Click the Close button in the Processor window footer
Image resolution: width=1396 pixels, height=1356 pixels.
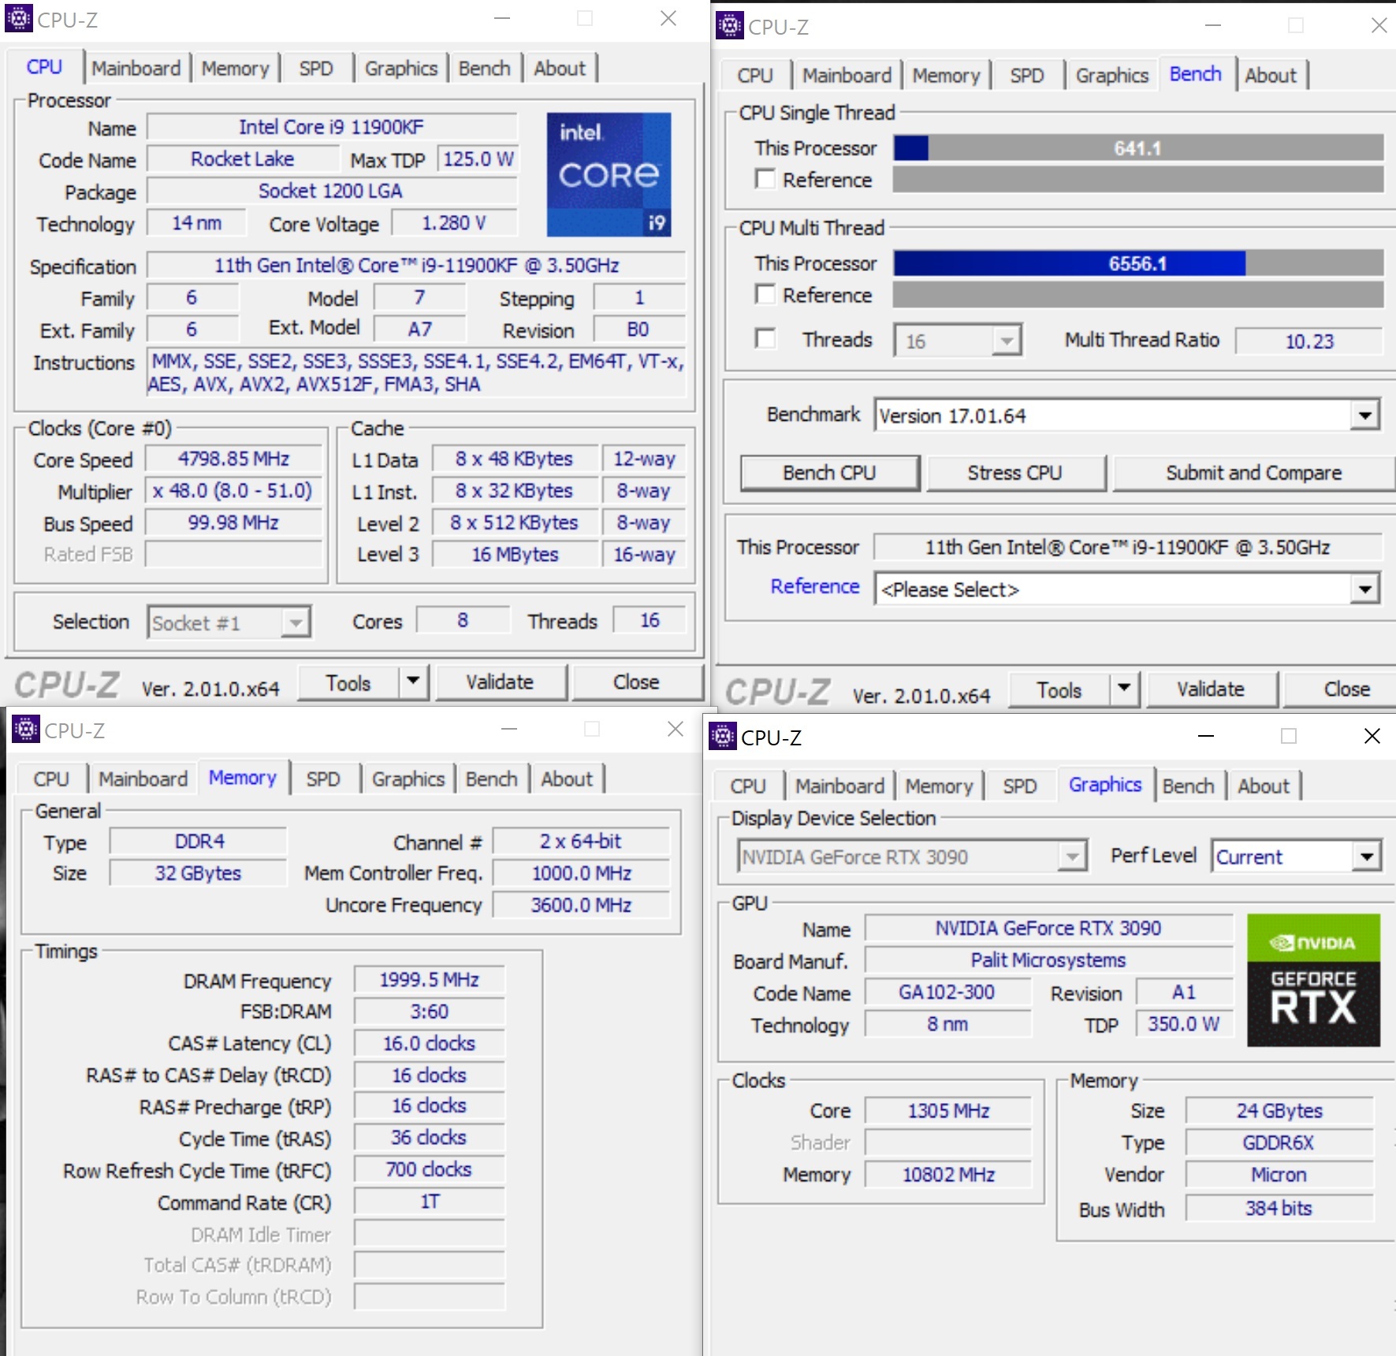(x=636, y=682)
